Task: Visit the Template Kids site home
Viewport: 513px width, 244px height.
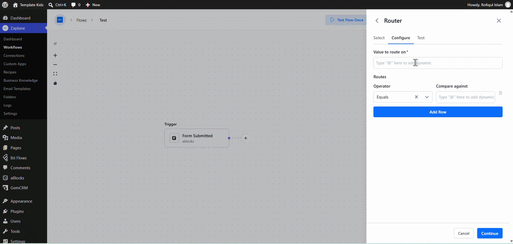Action: (x=28, y=5)
